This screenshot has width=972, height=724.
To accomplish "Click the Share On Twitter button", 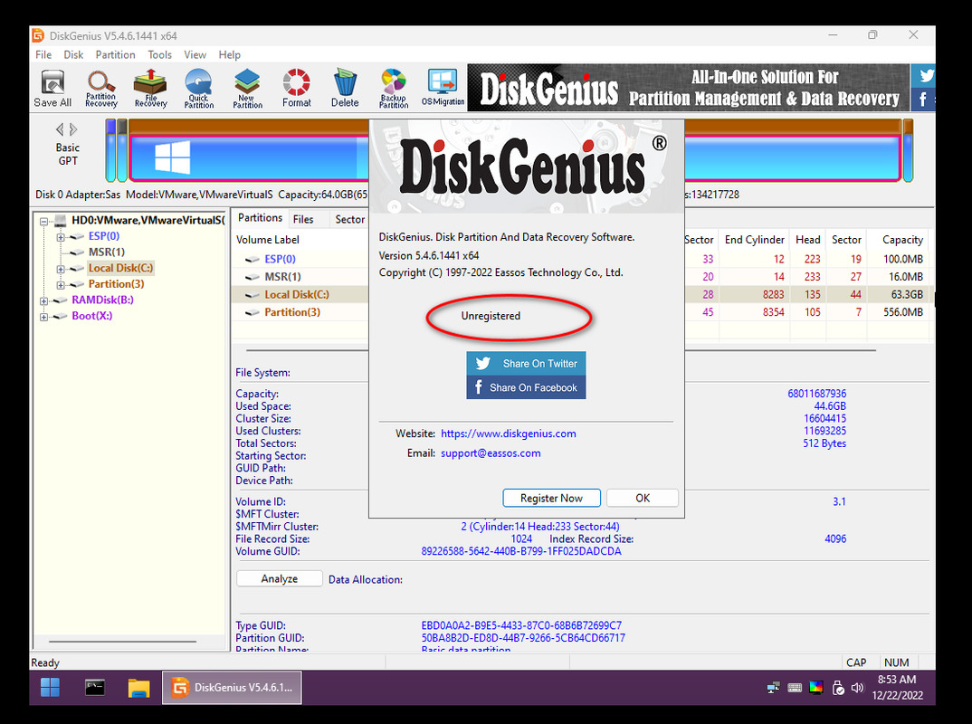I will click(x=526, y=363).
